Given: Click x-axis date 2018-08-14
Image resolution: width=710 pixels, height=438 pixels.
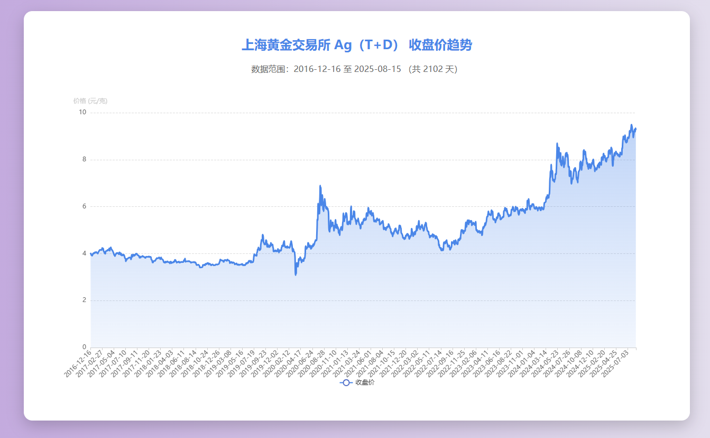Looking at the screenshot, I should [183, 363].
